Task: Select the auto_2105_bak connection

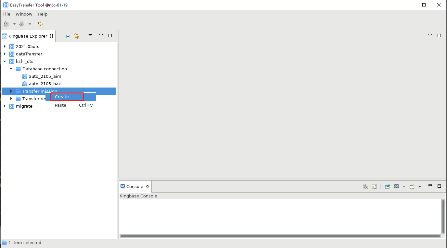Action: click(x=45, y=84)
